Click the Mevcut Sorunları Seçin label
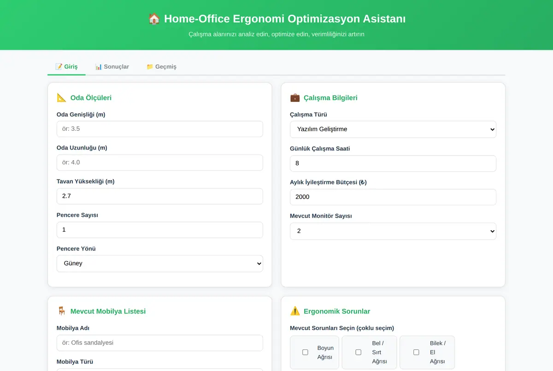The image size is (553, 371). (342, 328)
